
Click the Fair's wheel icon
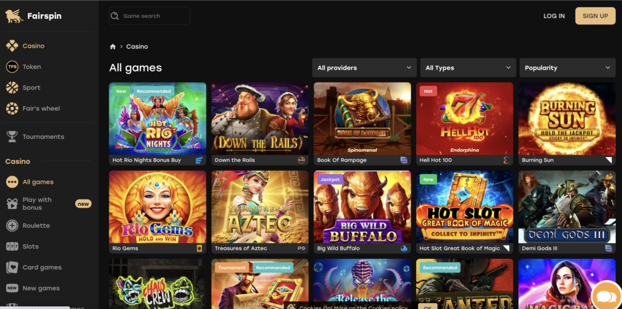12,108
